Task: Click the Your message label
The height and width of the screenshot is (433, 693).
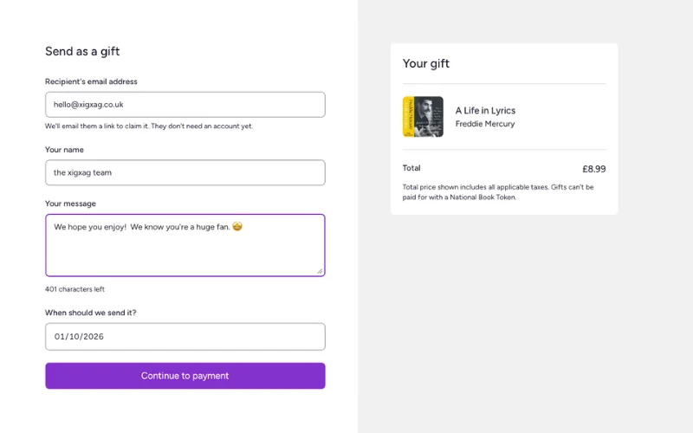Action: 70,204
